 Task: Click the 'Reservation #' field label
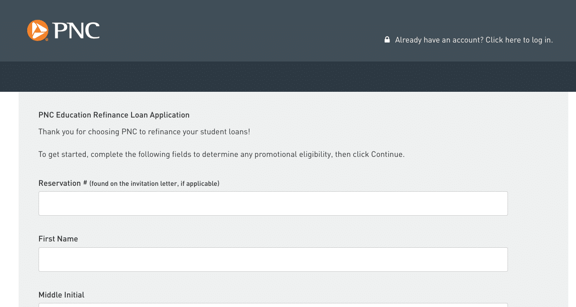point(63,183)
